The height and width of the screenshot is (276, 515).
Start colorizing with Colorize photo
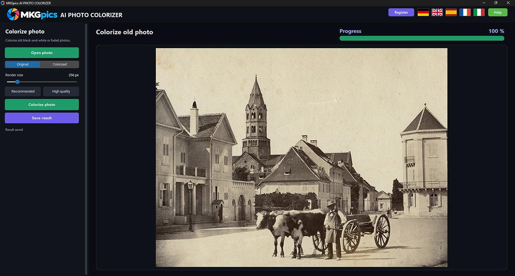click(x=42, y=105)
